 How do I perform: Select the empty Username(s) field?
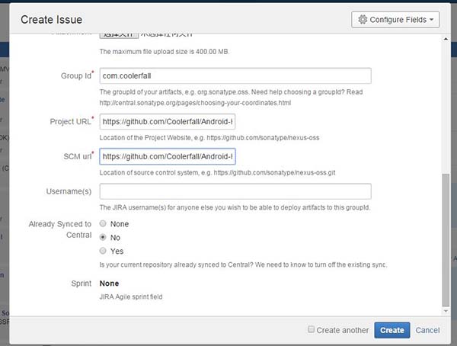click(x=235, y=191)
